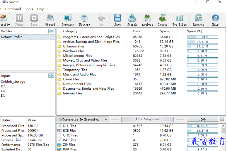Add a new input with plus button
228x151 pixels.
pos(51,75)
